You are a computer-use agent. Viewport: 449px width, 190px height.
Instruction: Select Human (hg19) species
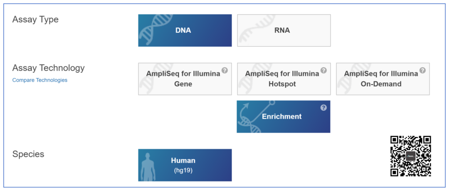185,165
